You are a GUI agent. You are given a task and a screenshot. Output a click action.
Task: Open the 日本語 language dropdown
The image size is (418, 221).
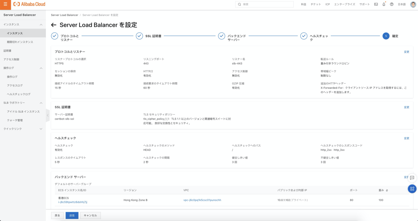tap(402, 4)
